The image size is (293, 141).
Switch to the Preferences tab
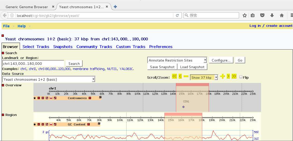161,47
